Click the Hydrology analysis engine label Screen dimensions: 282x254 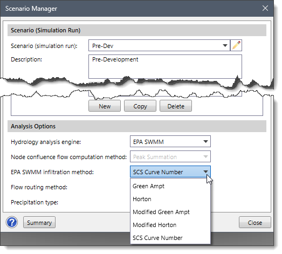coord(46,142)
